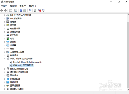Select the 存储控制器 label
The image size is (129, 94).
point(15,32)
